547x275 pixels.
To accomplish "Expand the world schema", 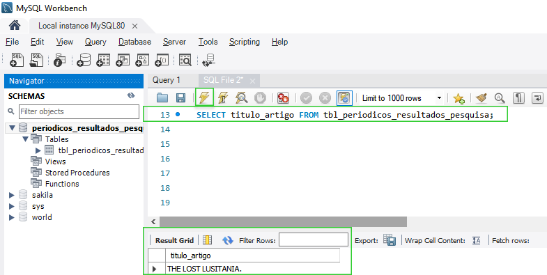I will tap(12, 217).
